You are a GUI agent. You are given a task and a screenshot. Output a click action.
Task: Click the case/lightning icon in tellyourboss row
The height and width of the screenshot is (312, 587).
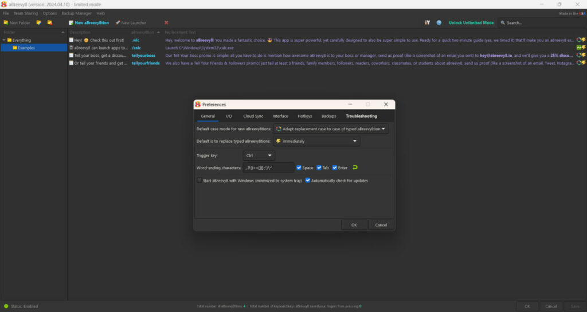(581, 56)
